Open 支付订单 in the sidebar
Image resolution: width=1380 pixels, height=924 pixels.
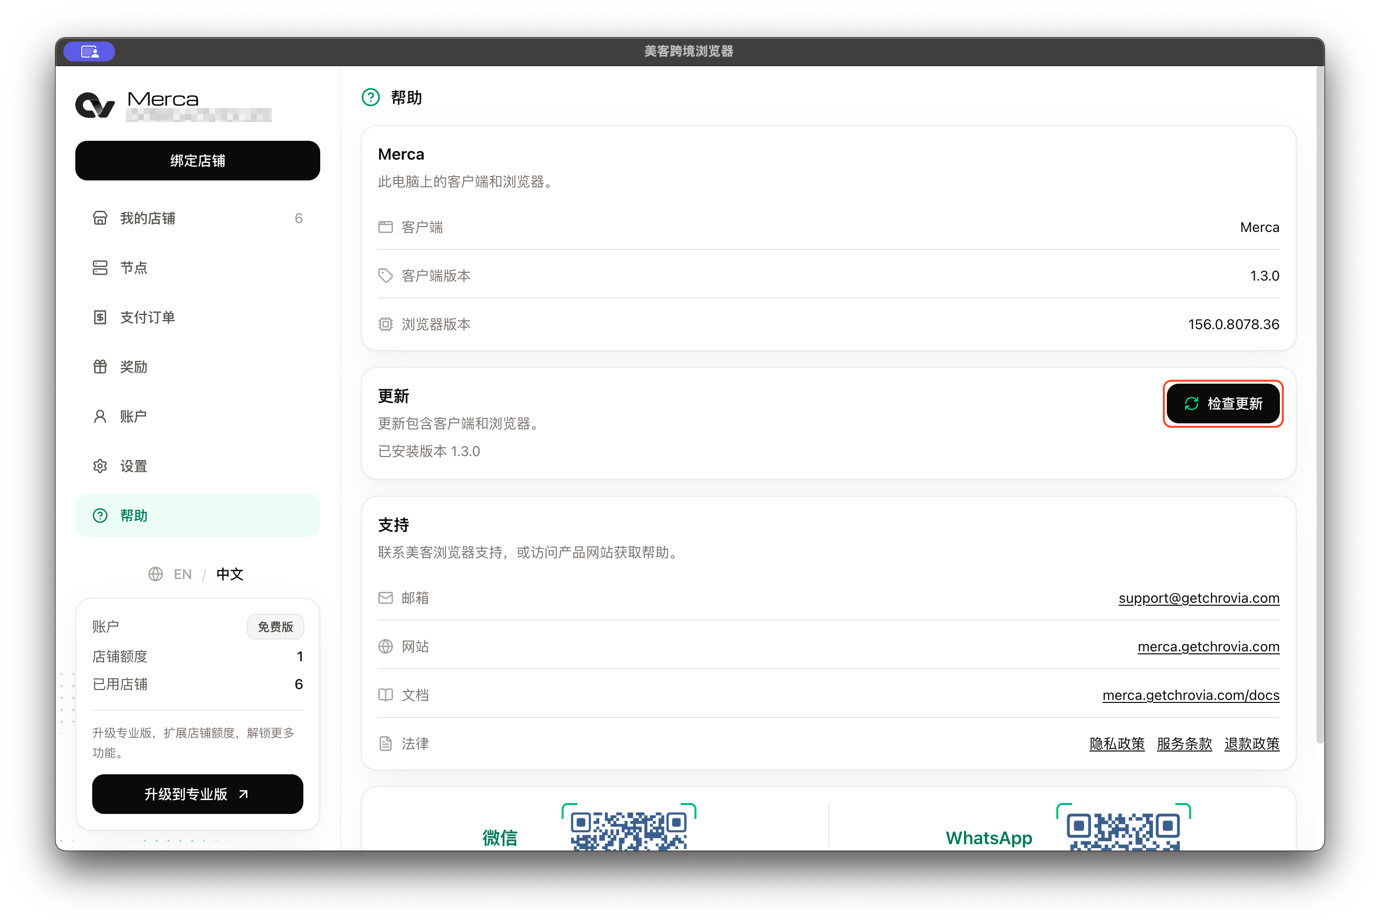tap(197, 317)
